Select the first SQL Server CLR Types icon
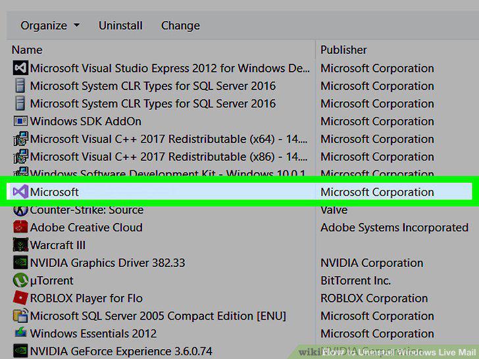Screen dimensions: 479x359 (20, 85)
